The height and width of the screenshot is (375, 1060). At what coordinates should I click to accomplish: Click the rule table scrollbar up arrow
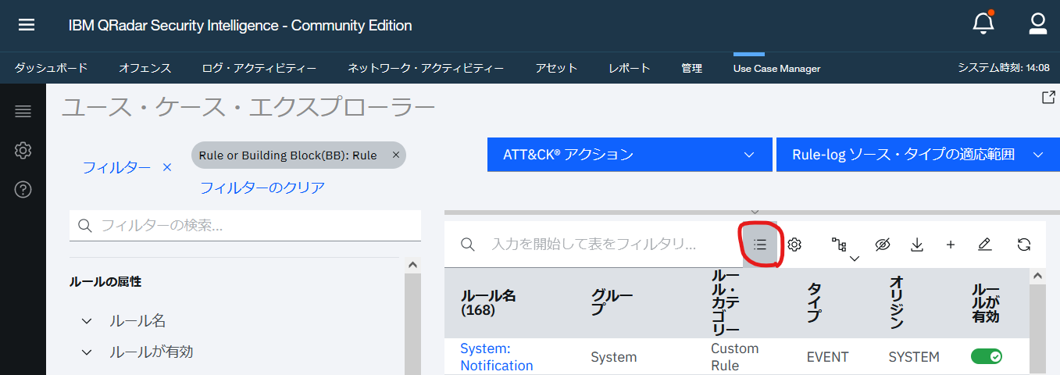click(1037, 276)
